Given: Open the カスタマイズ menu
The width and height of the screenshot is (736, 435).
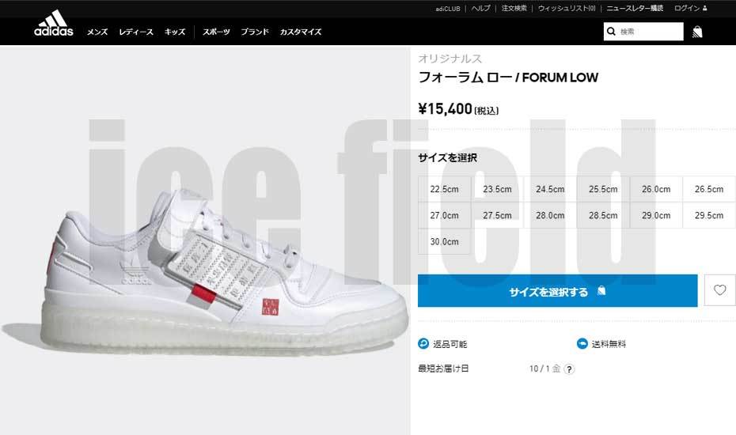Looking at the screenshot, I should tap(301, 32).
